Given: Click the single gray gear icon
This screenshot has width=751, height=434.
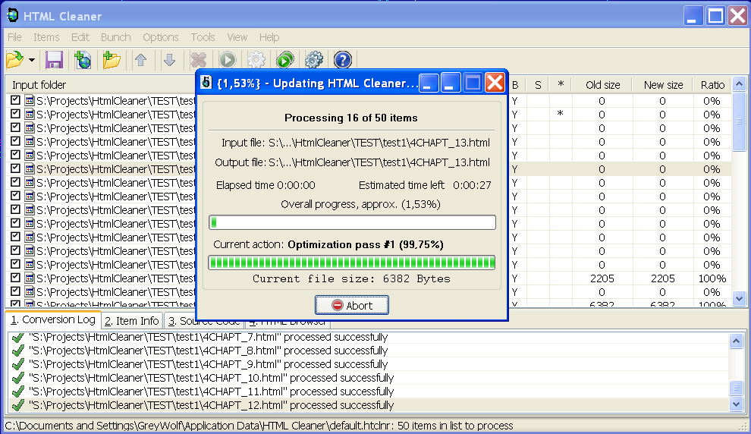Looking at the screenshot, I should [x=256, y=60].
